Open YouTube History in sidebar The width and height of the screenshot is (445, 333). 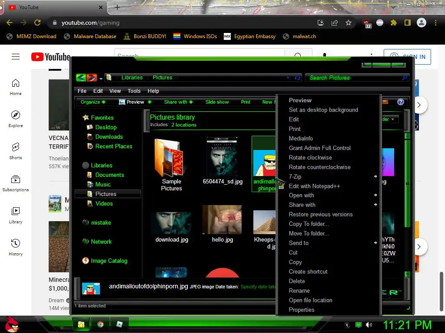(16, 247)
